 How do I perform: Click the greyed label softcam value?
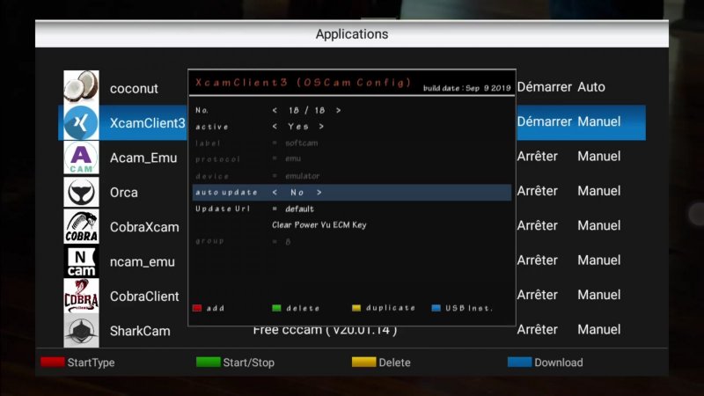(x=301, y=143)
